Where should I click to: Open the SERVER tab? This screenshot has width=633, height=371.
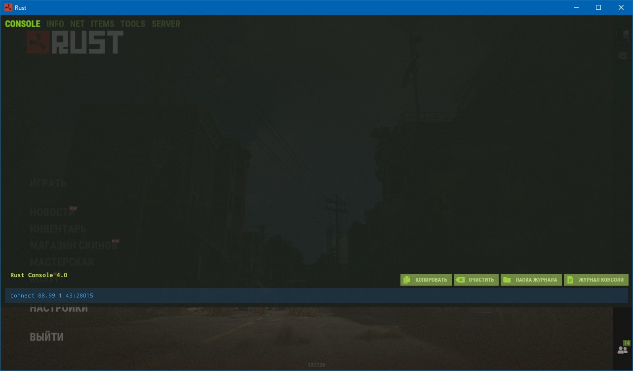166,24
